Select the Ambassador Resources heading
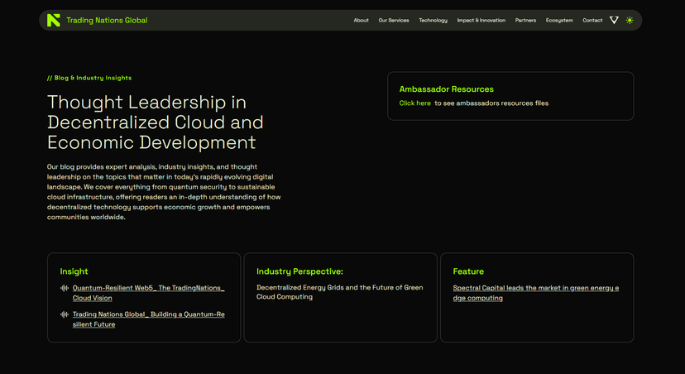 click(x=446, y=89)
